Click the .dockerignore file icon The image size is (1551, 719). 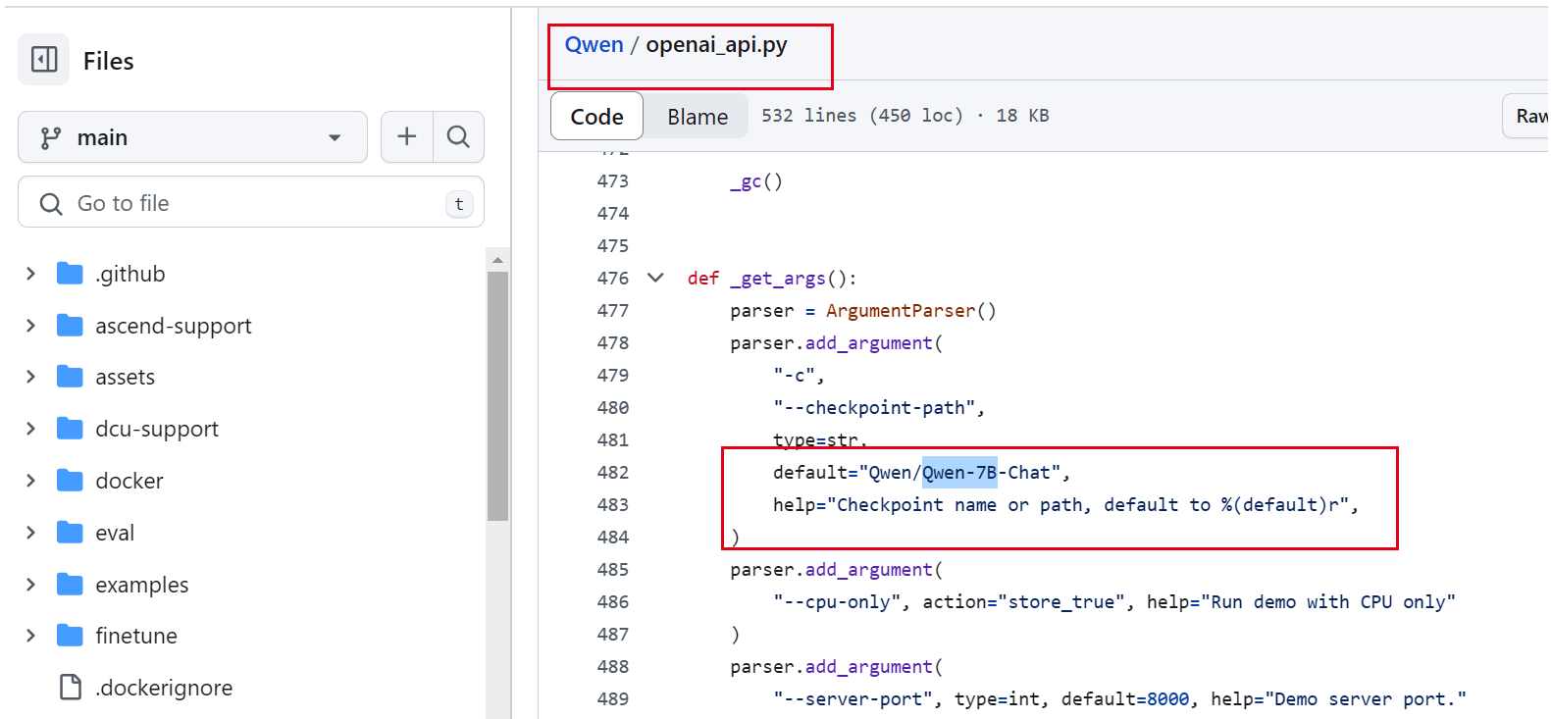pyautogui.click(x=71, y=688)
